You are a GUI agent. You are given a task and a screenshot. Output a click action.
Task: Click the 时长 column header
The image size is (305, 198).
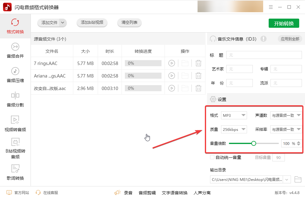click(110, 51)
